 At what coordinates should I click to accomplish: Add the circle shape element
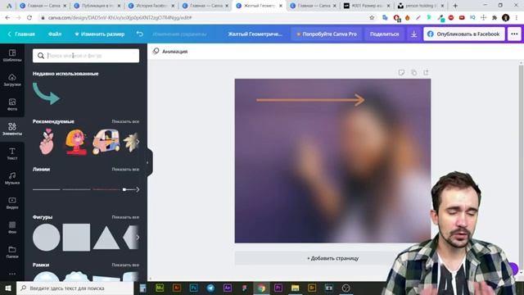coord(47,238)
